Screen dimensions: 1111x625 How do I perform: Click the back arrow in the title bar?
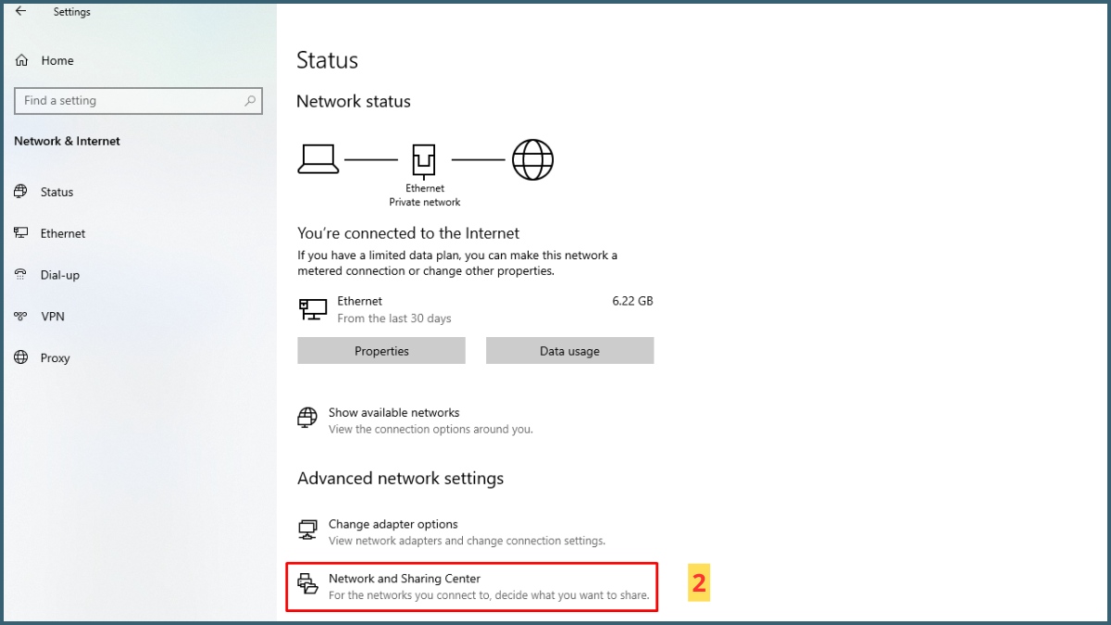tap(21, 11)
